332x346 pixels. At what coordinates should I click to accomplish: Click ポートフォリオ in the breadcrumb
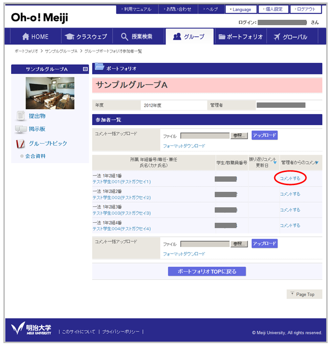point(26,51)
